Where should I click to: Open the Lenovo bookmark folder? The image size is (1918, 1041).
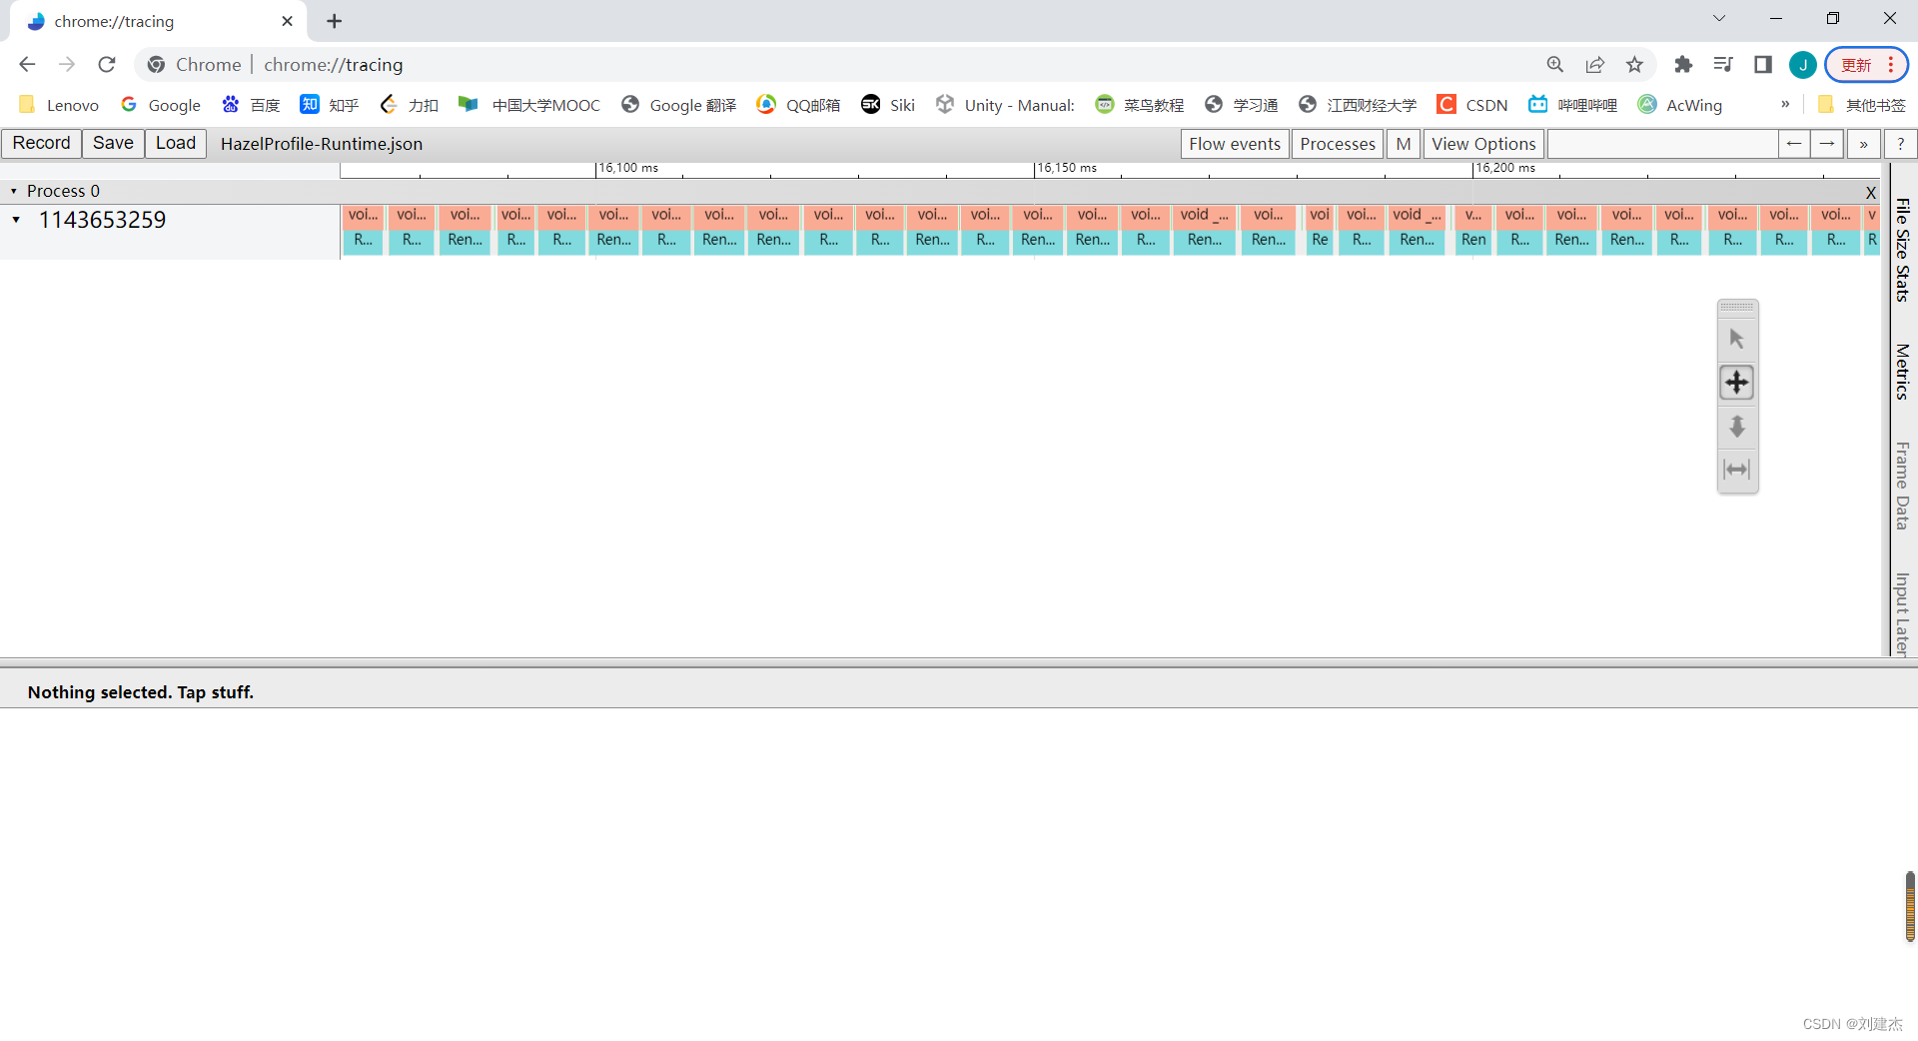[59, 105]
